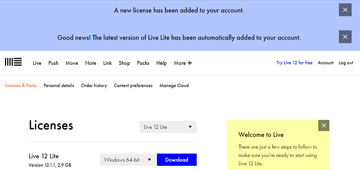The width and height of the screenshot is (360, 170).
Task: Open the Account link
Action: (326, 63)
